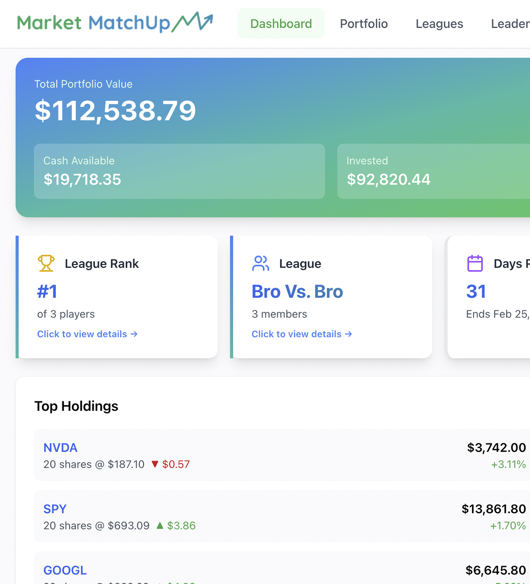This screenshot has width=530, height=584.
Task: Click the NVDA ticker link
Action: pos(60,448)
